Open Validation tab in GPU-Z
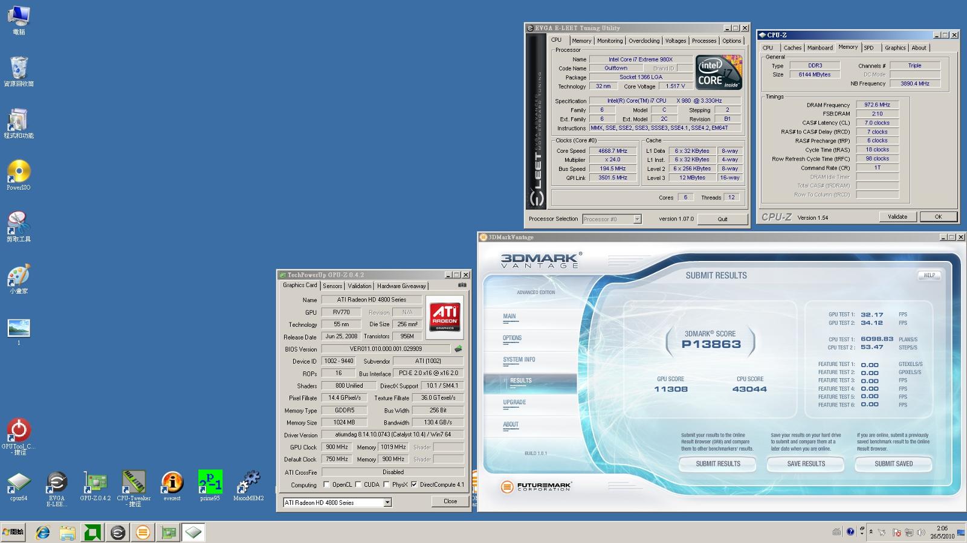Viewport: 967px width, 543px height. click(x=360, y=286)
